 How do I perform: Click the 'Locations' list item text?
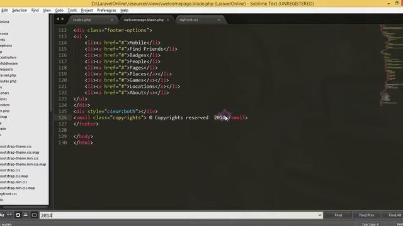(142, 87)
